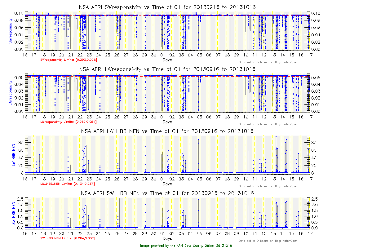Screen dimensions: 372x248
Task: Click the Days label under LWresponsivity plot
Action: 167,122
